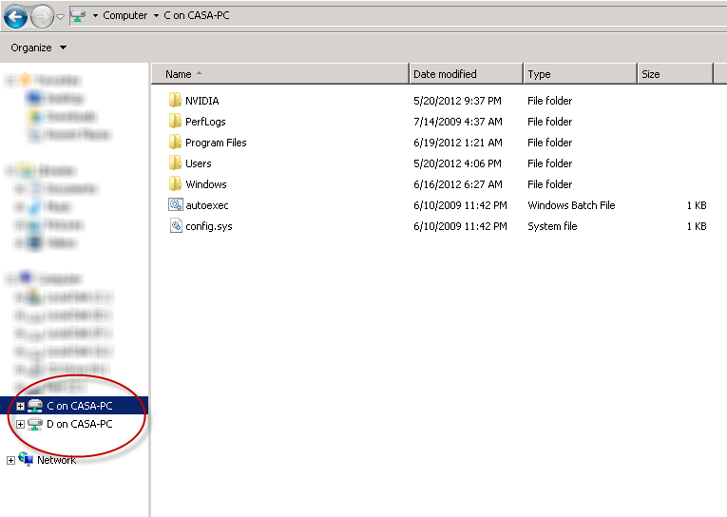Sort files by Date modified column
Screen dimensions: 727x517
pos(445,74)
